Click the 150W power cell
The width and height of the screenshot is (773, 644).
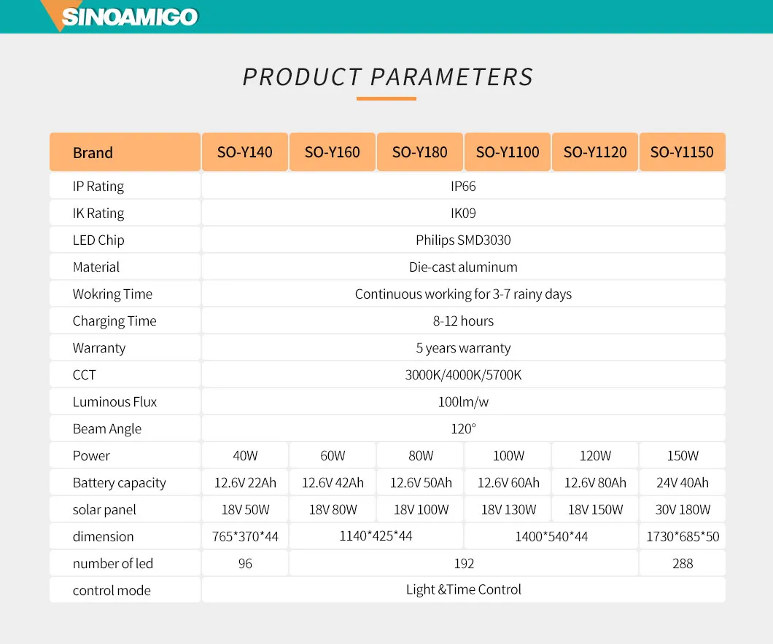click(683, 455)
